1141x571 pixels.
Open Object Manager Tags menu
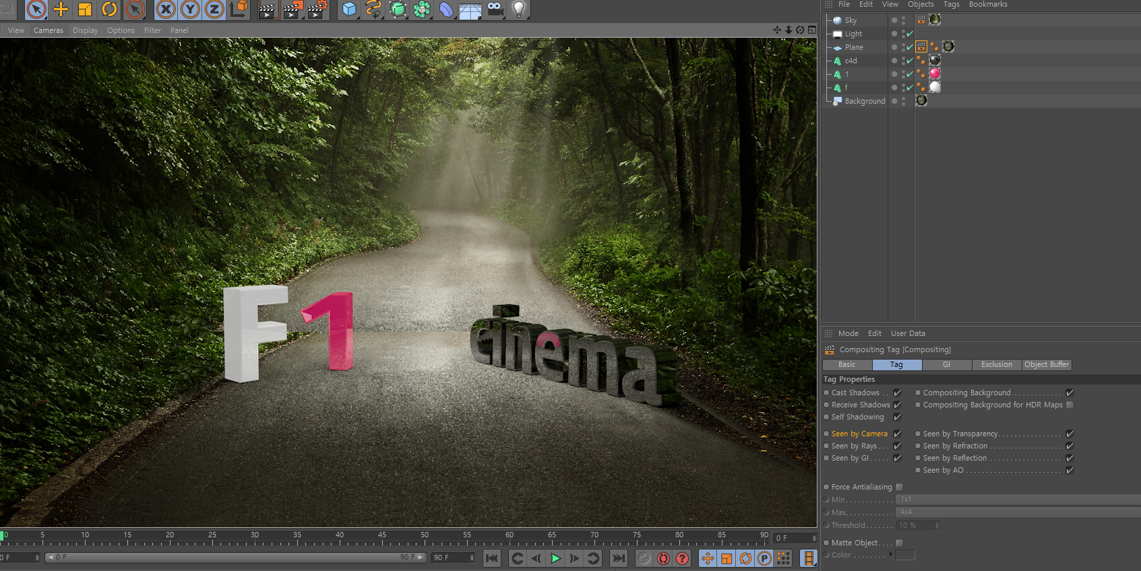(951, 5)
